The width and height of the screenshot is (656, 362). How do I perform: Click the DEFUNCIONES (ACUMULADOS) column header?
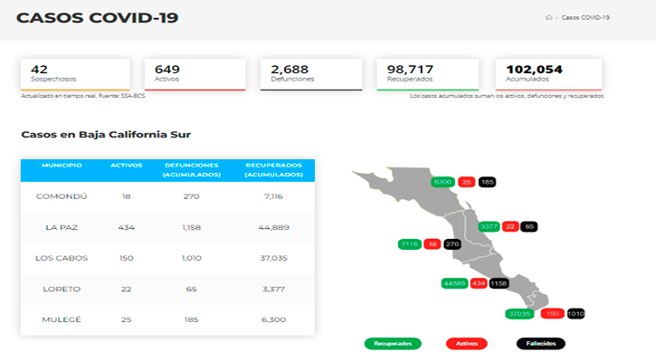pos(192,170)
